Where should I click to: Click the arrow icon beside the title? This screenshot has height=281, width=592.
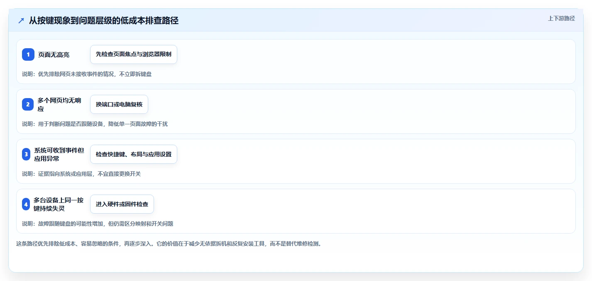click(x=21, y=20)
